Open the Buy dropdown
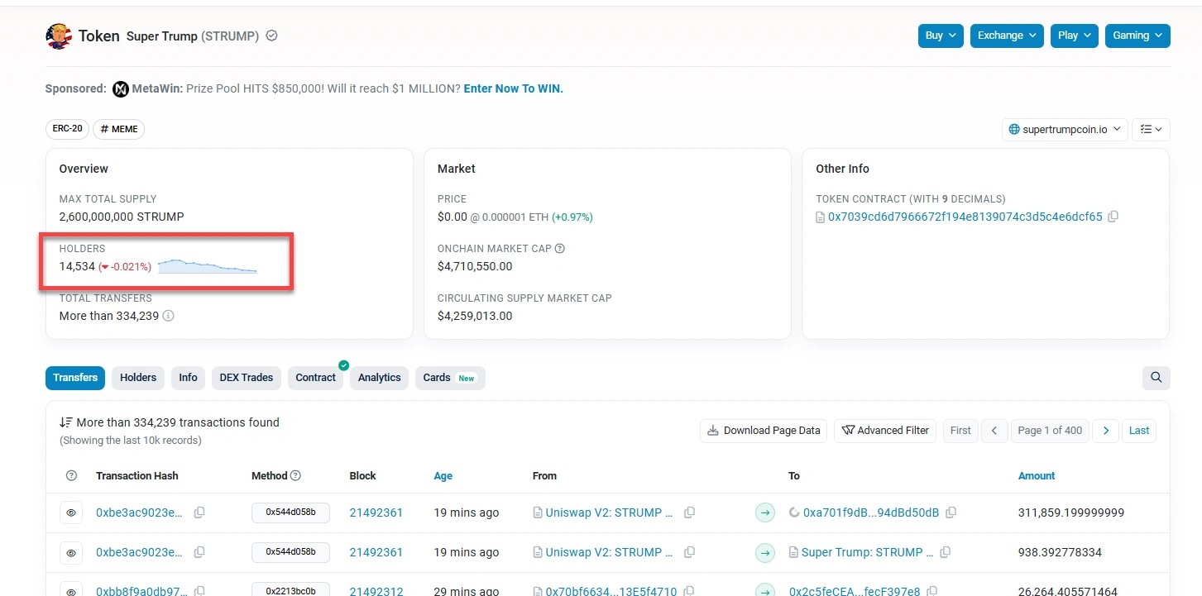This screenshot has height=596, width=1202. tap(941, 36)
